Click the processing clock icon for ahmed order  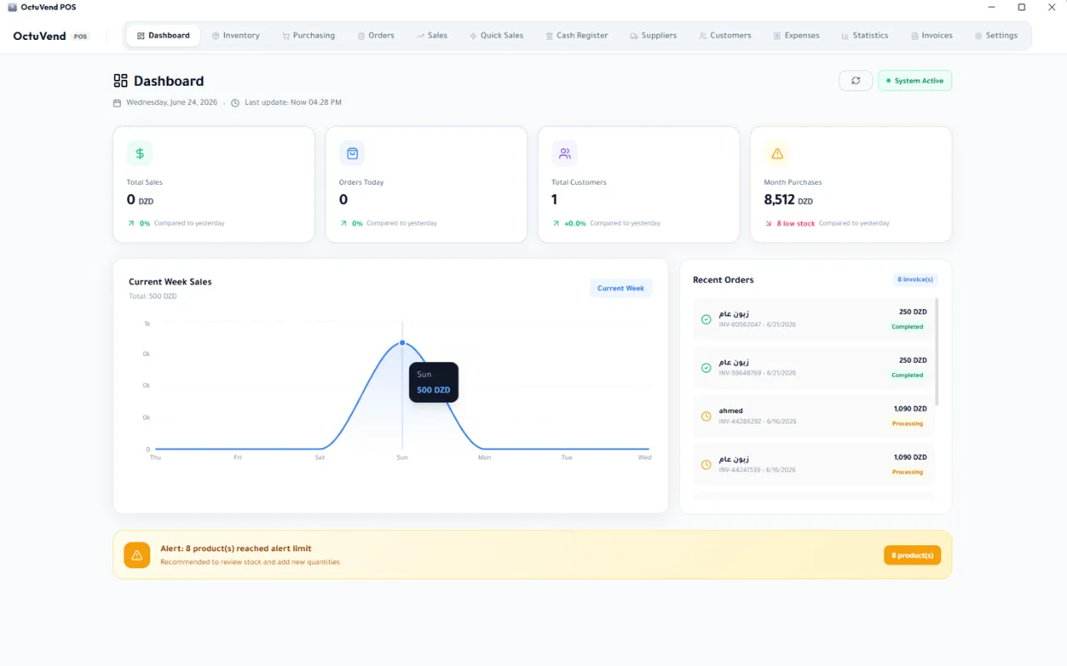706,416
